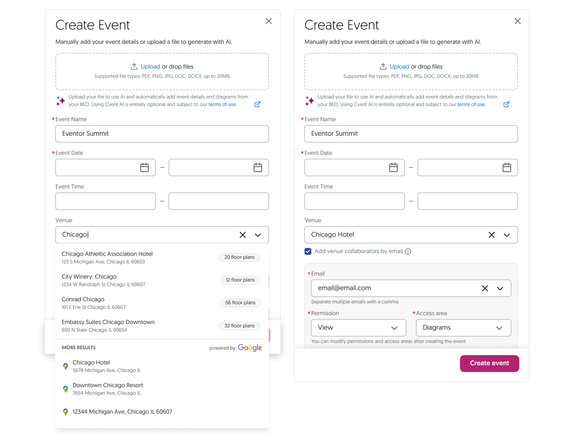
Task: Choose Embassy Suites Chicago Downtown venue
Action: pos(108,322)
